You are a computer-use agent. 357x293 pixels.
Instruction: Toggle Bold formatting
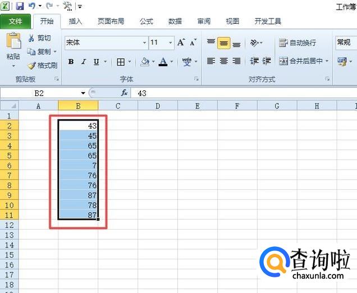(x=71, y=62)
